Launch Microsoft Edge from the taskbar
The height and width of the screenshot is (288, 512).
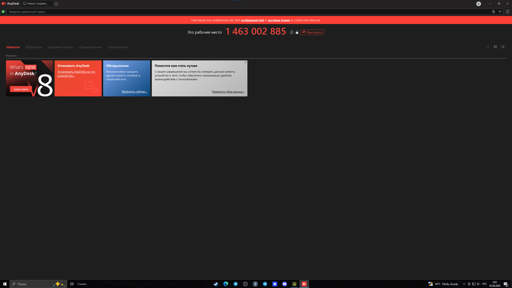point(226,284)
